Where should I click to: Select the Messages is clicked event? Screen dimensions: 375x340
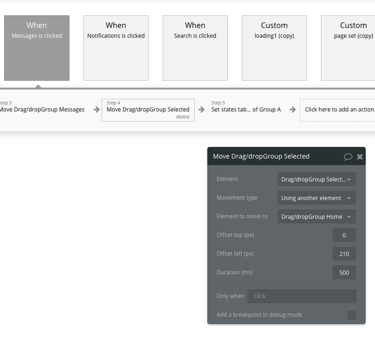(37, 48)
